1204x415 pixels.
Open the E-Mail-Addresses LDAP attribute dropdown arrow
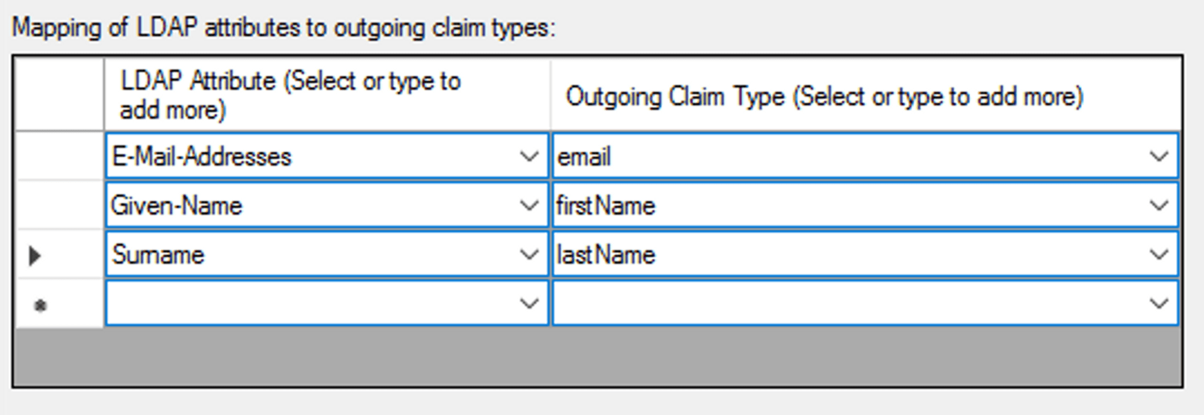coord(529,157)
